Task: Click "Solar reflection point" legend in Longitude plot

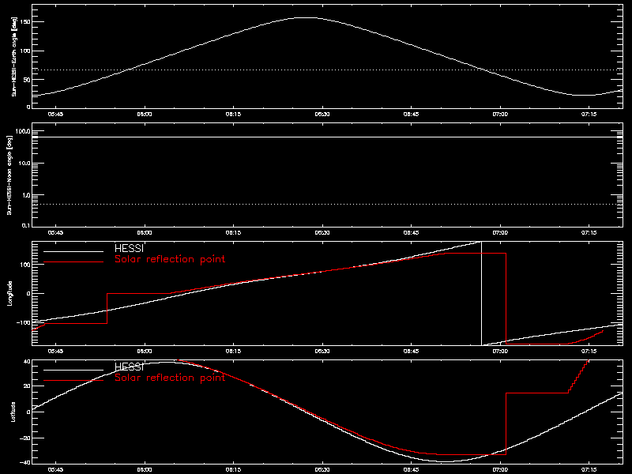Action: pos(170,259)
